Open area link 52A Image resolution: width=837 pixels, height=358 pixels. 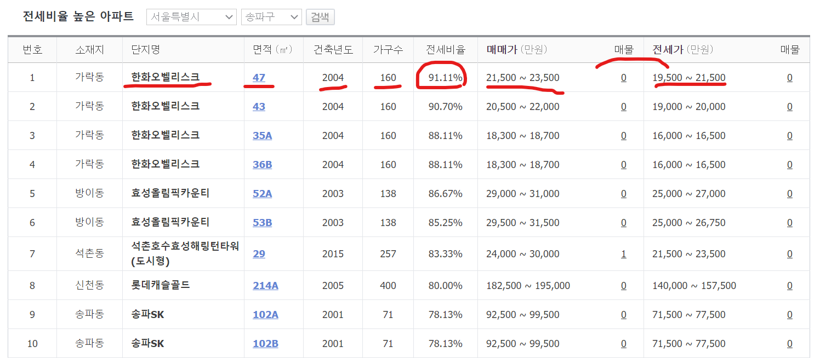click(x=262, y=194)
